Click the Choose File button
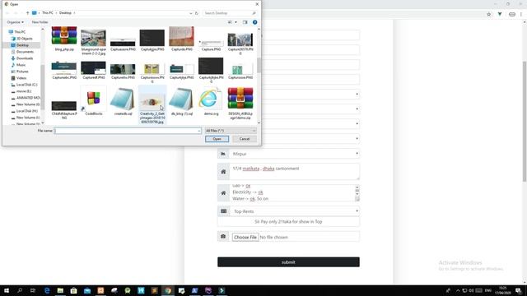The height and width of the screenshot is (296, 527). click(x=245, y=237)
